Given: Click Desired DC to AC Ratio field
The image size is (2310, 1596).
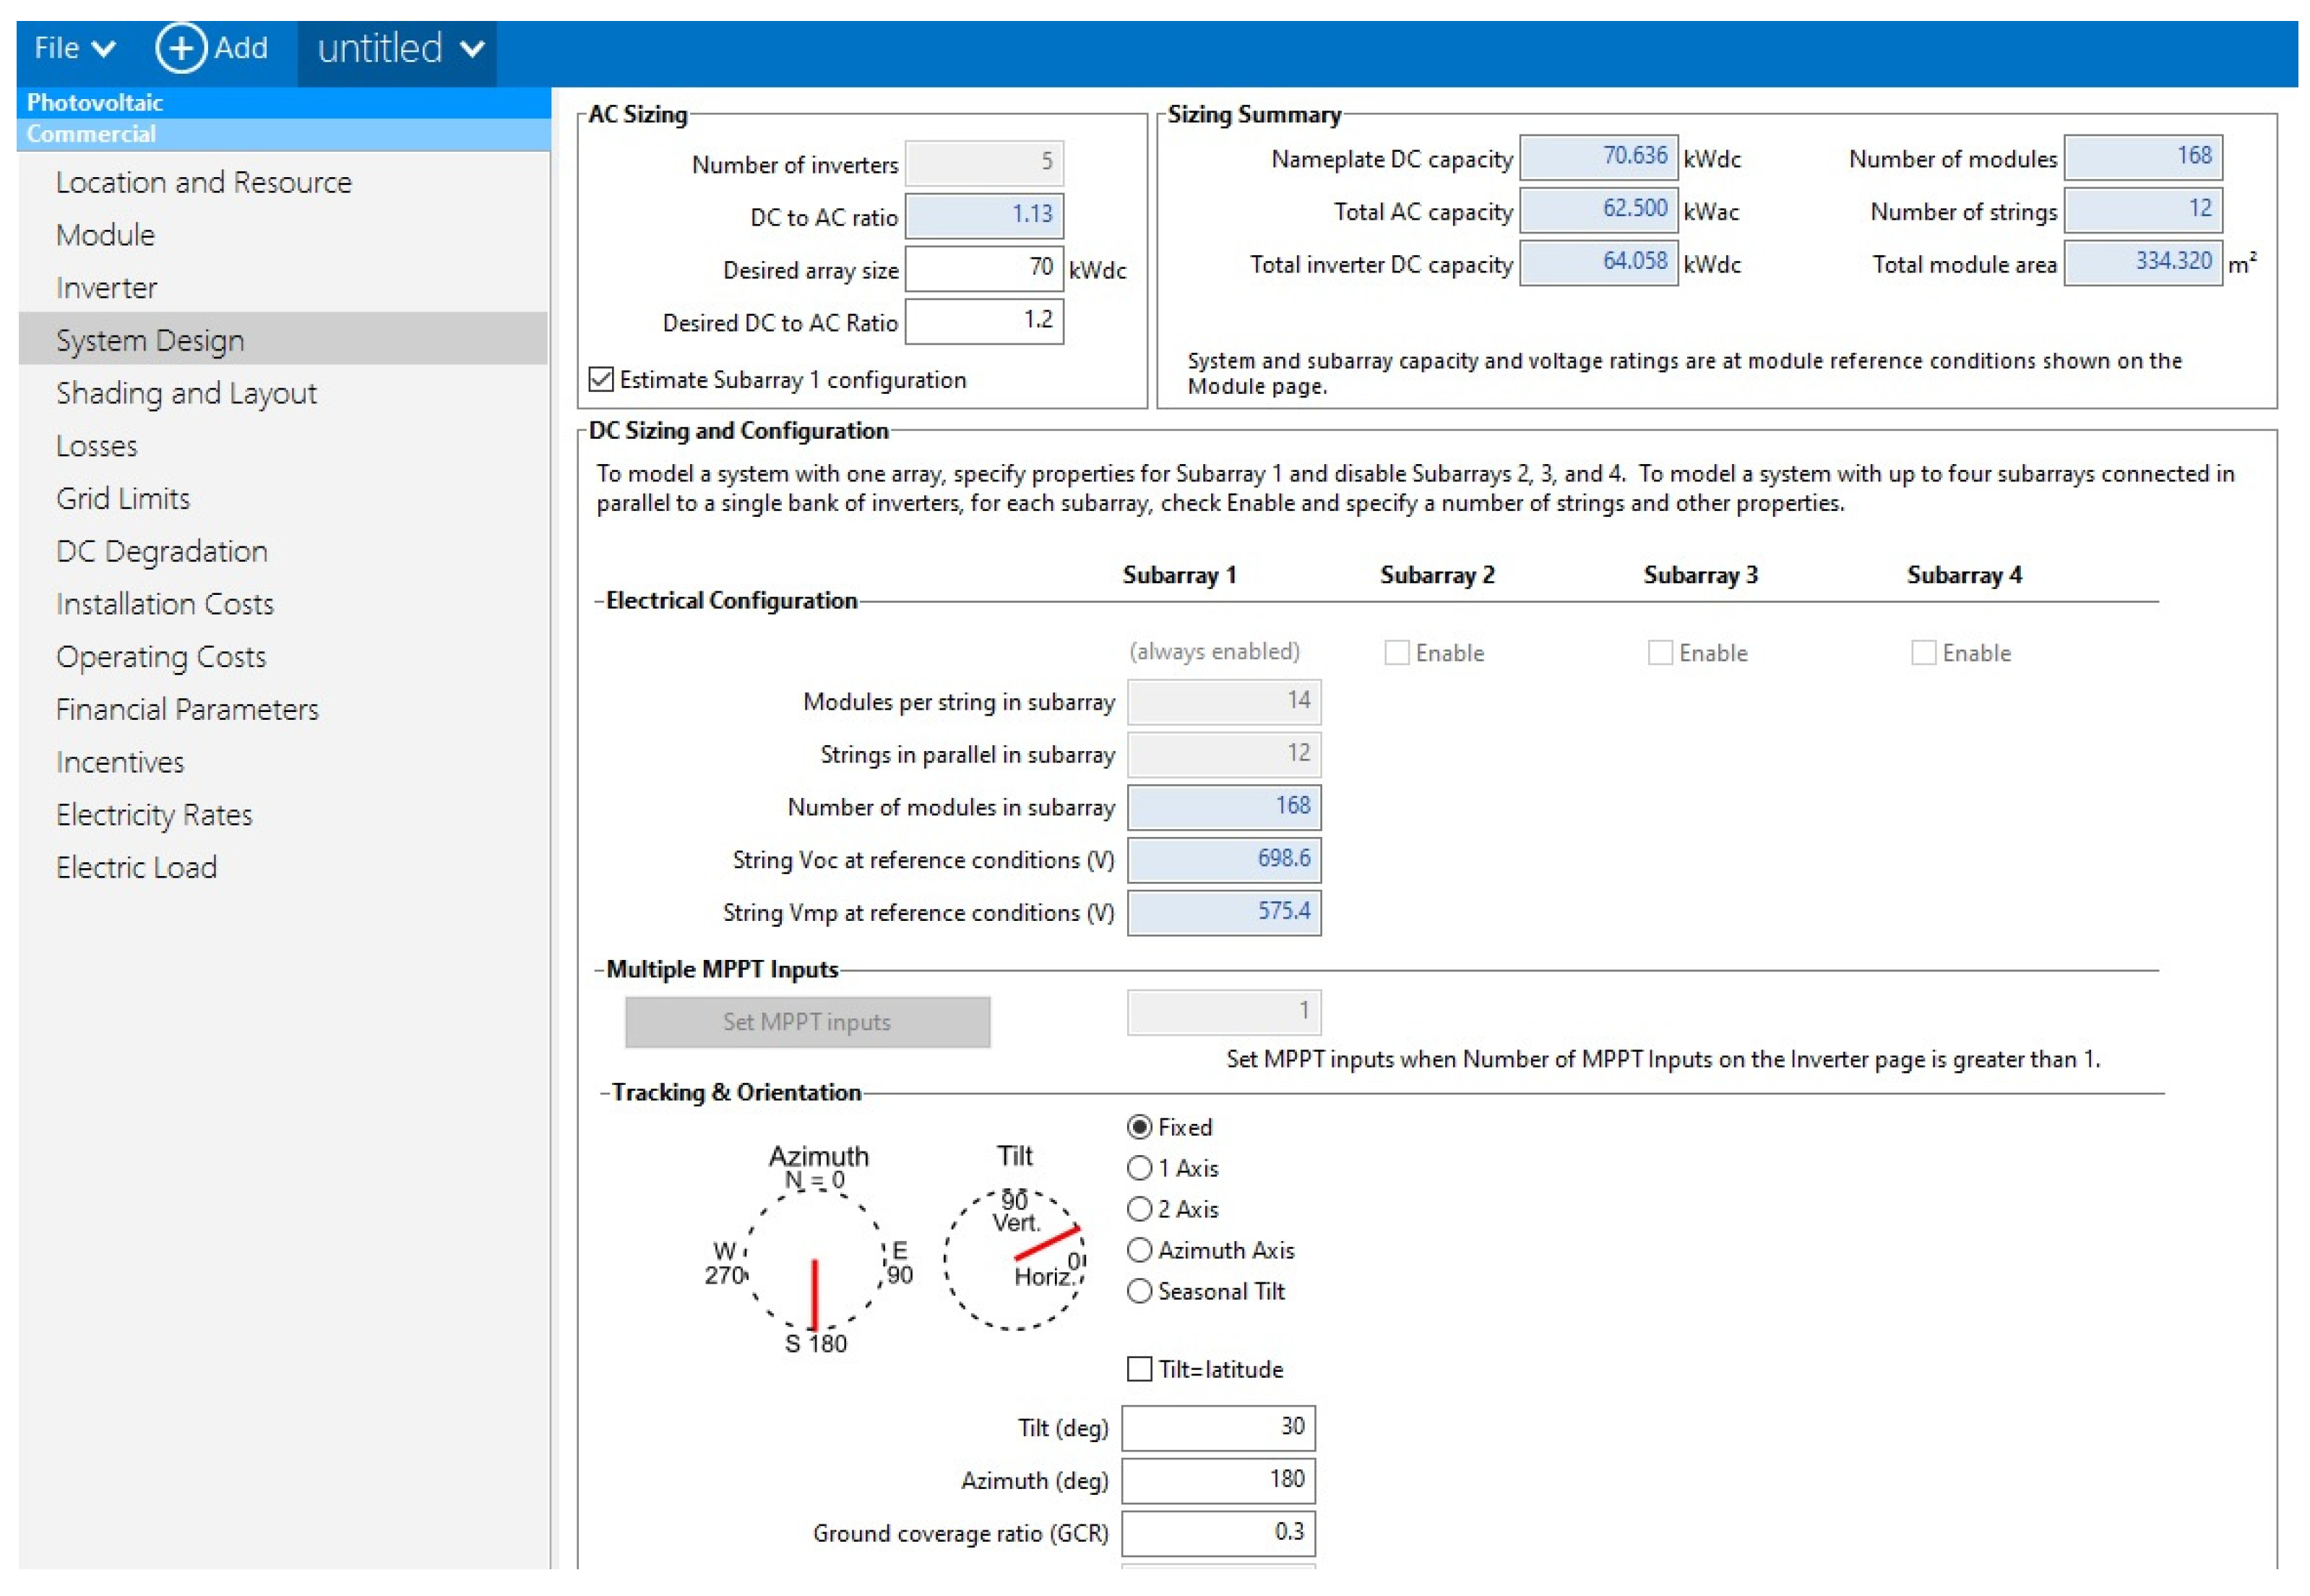Looking at the screenshot, I should (983, 322).
